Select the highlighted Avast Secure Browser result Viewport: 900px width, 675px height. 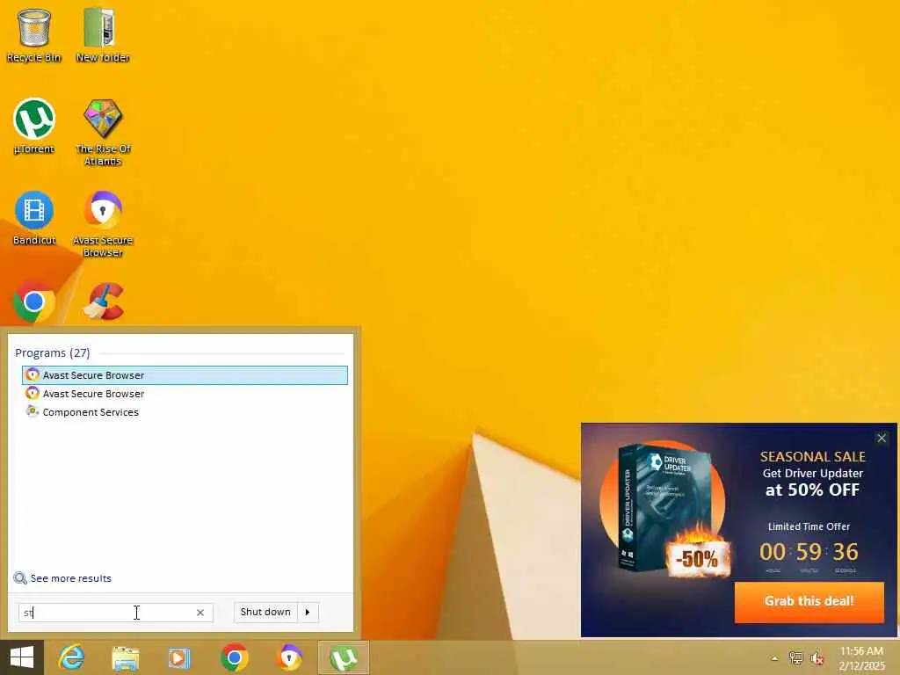(185, 374)
